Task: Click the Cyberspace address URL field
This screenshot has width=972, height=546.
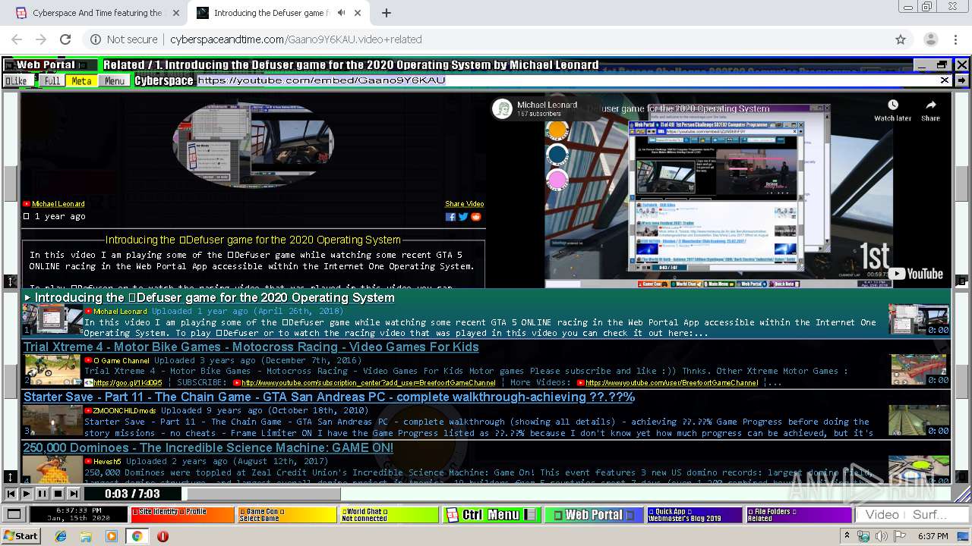Action: 566,80
